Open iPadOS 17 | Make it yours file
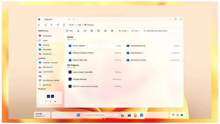The height and width of the screenshot is (124, 220). (95, 86)
